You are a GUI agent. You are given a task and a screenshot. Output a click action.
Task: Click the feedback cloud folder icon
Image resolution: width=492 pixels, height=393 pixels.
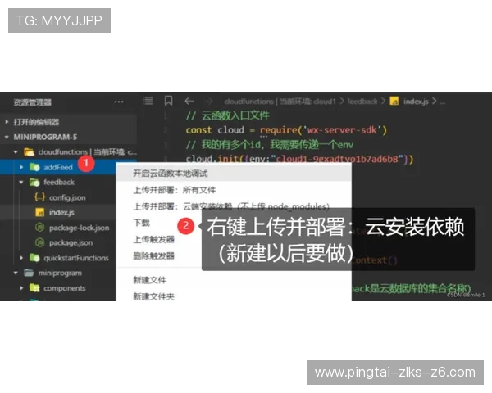(34, 182)
